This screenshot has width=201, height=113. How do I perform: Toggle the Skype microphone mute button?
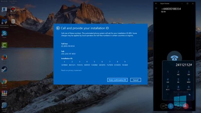click(171, 106)
